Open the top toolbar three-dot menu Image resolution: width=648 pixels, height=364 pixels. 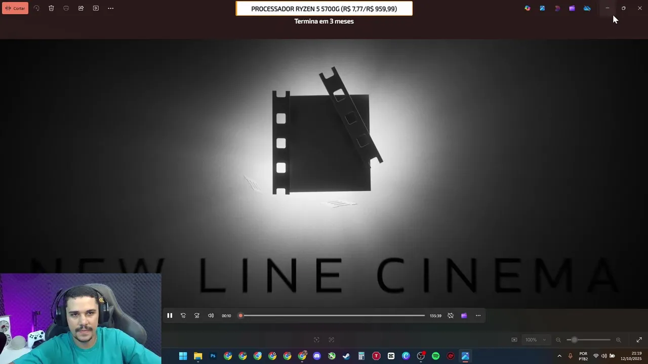click(x=110, y=8)
